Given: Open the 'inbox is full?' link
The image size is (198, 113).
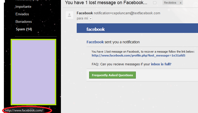Looking at the screenshot, I should pyautogui.click(x=161, y=64).
